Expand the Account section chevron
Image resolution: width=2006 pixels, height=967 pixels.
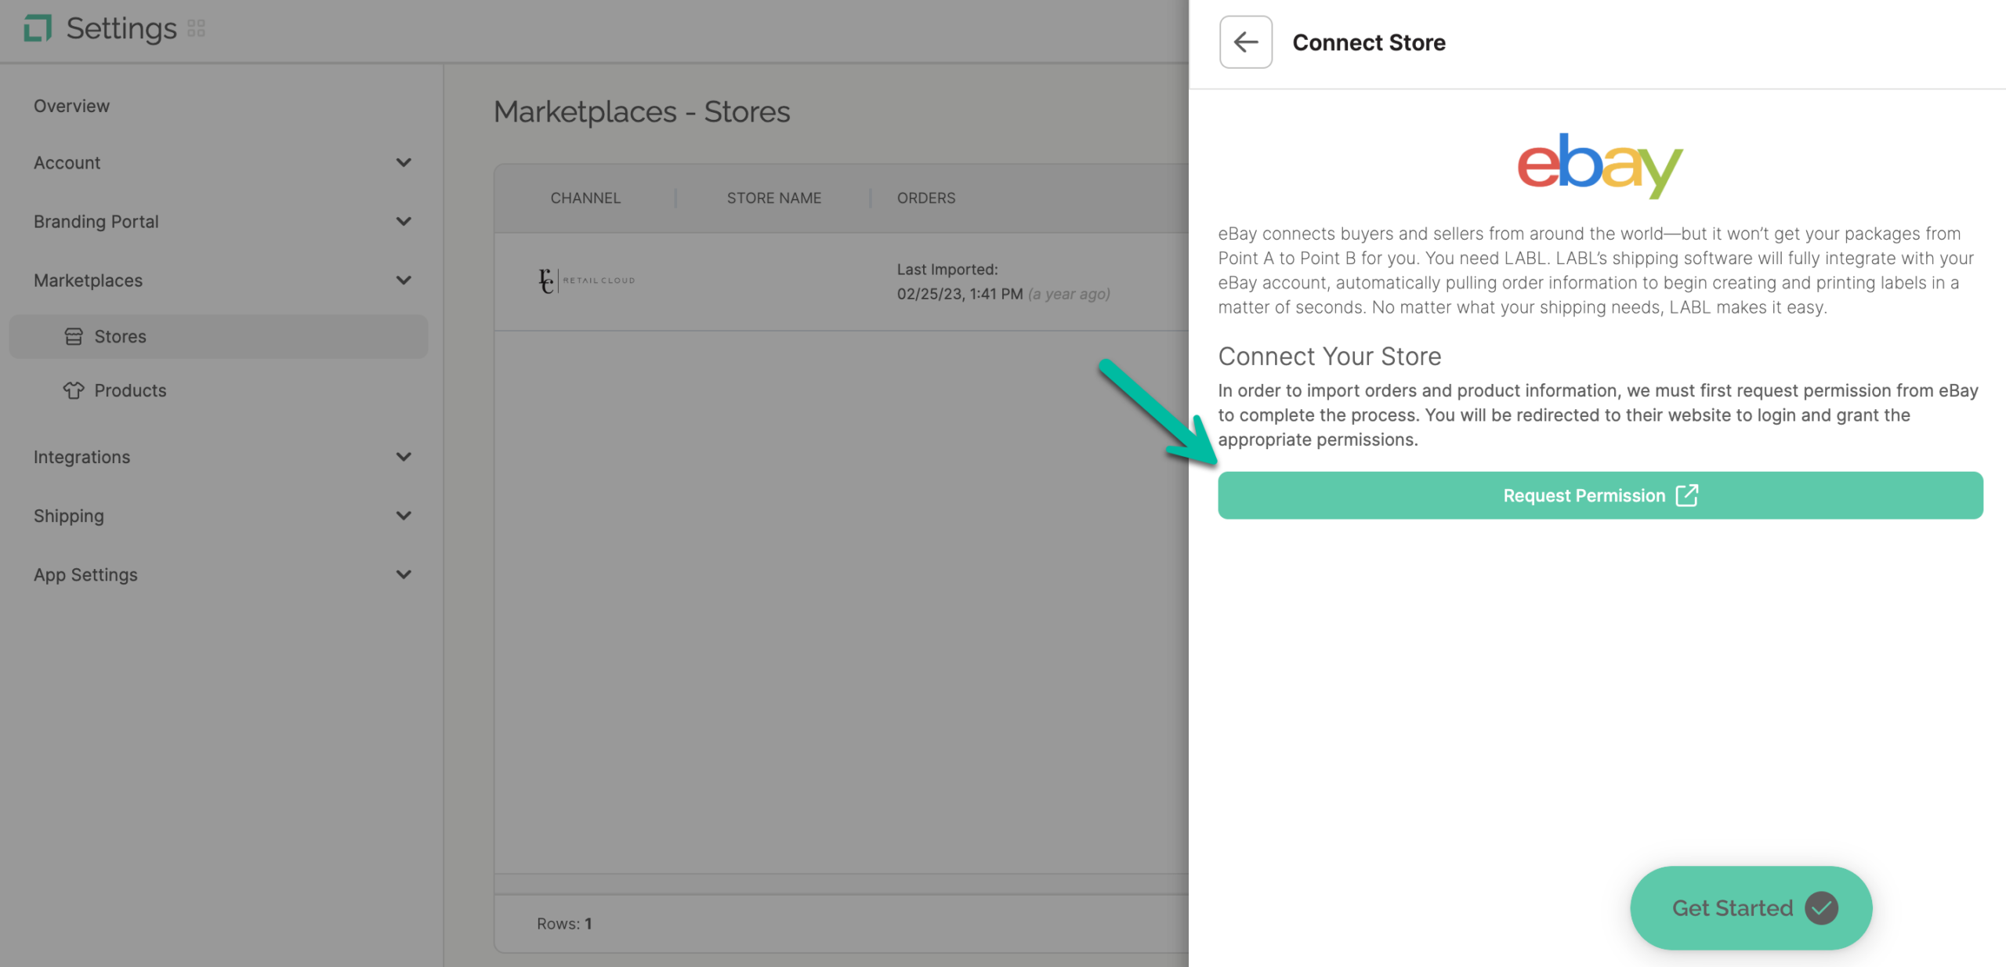[404, 163]
